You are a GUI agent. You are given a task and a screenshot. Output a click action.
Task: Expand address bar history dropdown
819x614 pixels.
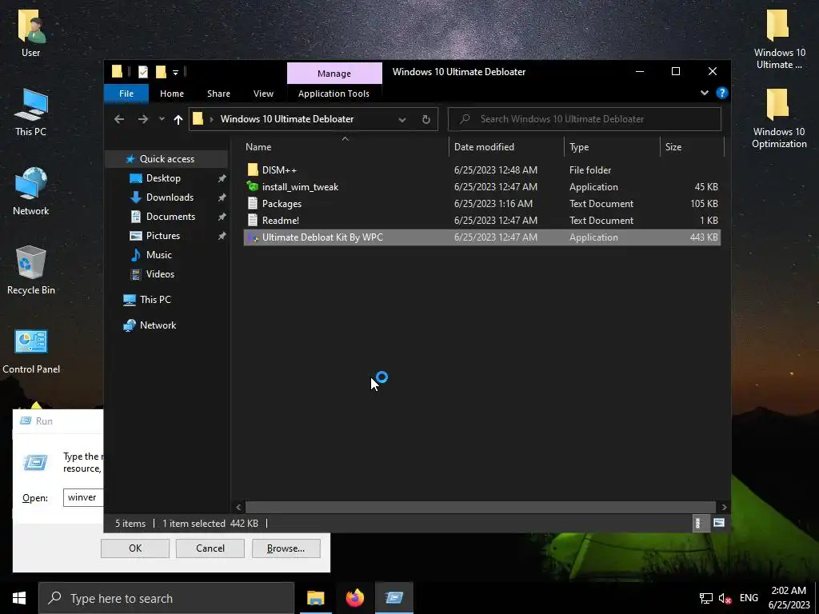pos(402,120)
